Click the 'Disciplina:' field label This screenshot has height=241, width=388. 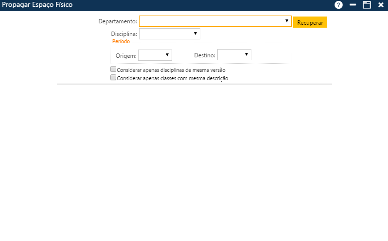[124, 34]
